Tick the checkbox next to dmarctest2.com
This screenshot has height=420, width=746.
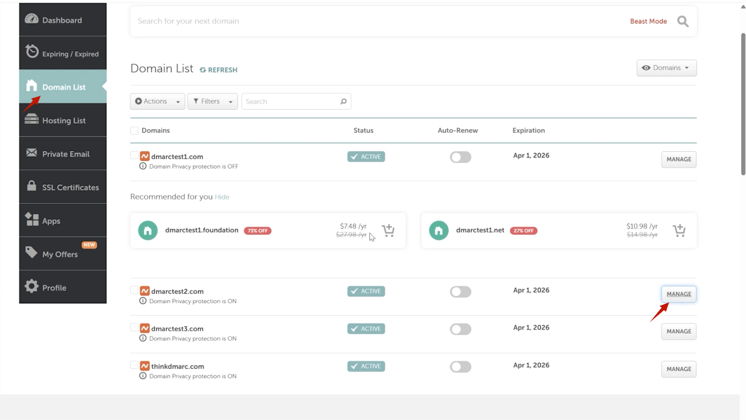[134, 290]
